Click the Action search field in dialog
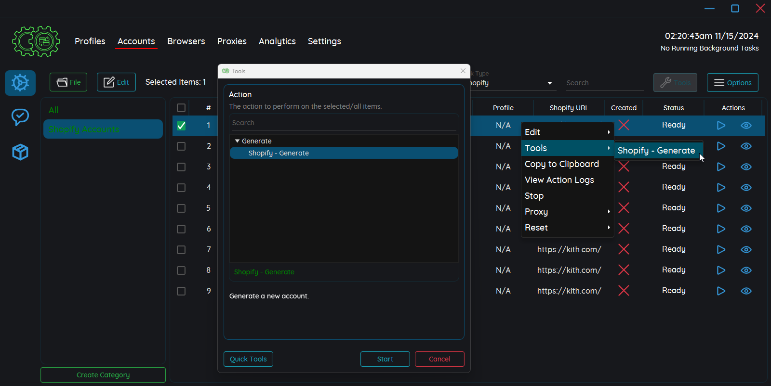The width and height of the screenshot is (771, 386). [344, 123]
